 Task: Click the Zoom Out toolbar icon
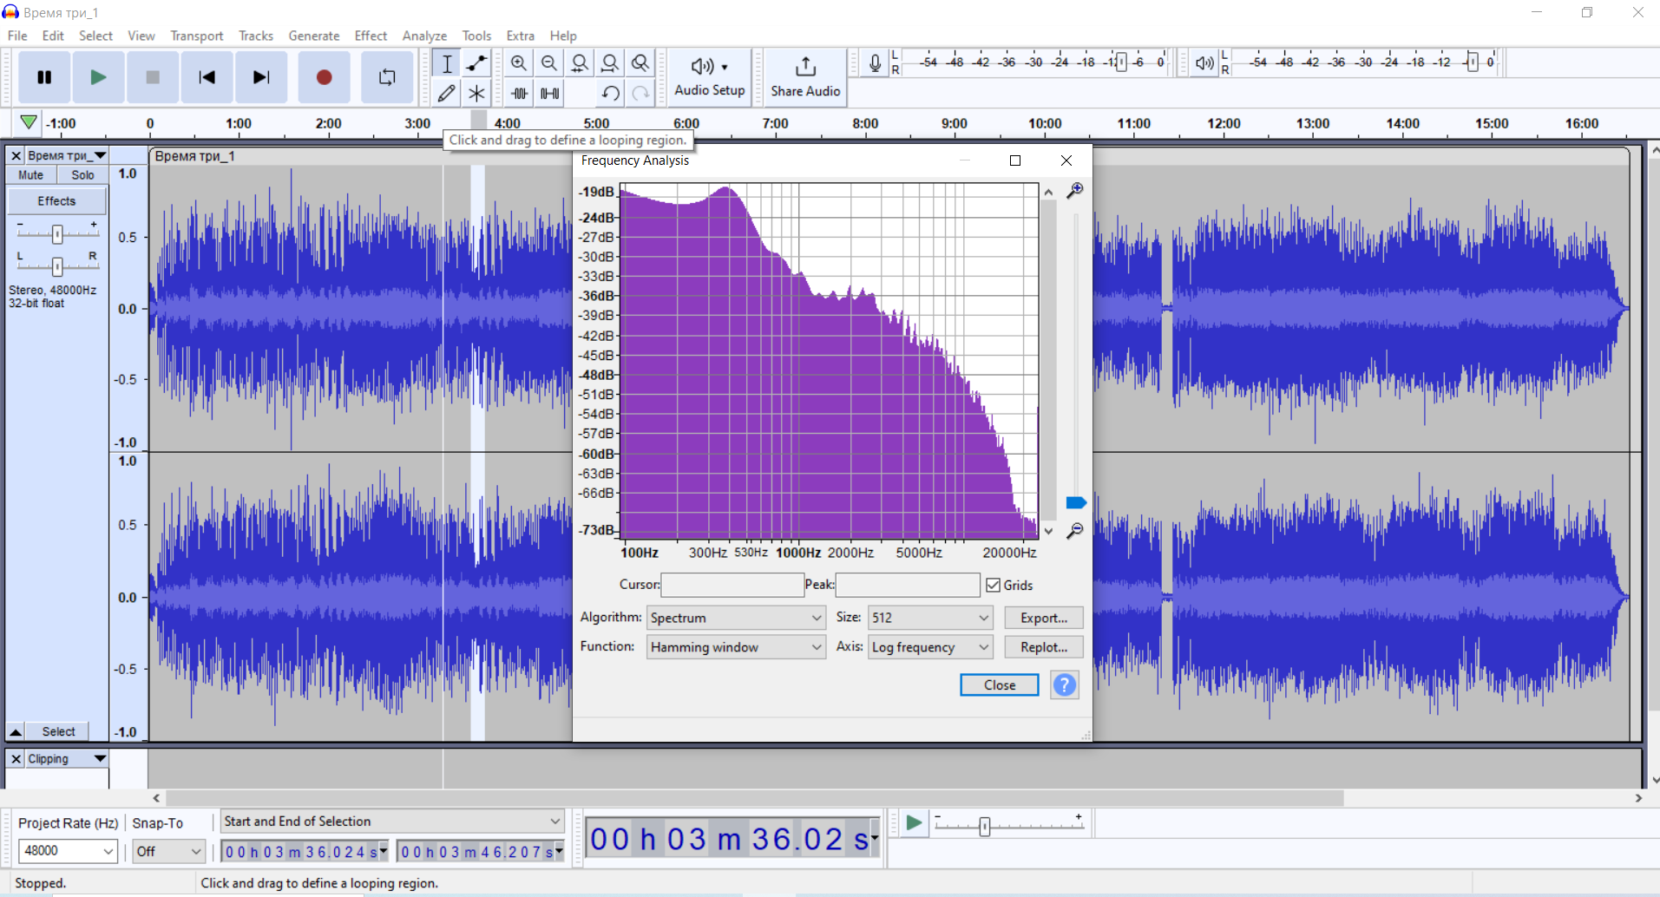pyautogui.click(x=549, y=63)
